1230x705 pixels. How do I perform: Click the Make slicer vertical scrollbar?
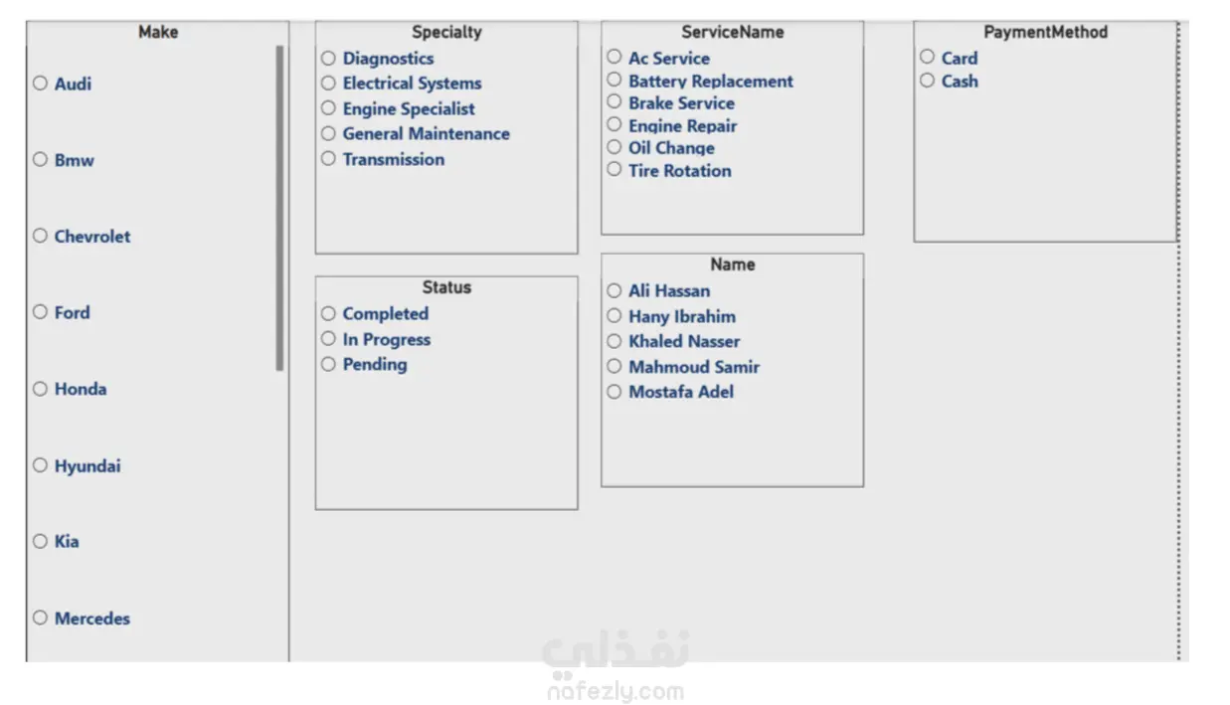pyautogui.click(x=279, y=208)
